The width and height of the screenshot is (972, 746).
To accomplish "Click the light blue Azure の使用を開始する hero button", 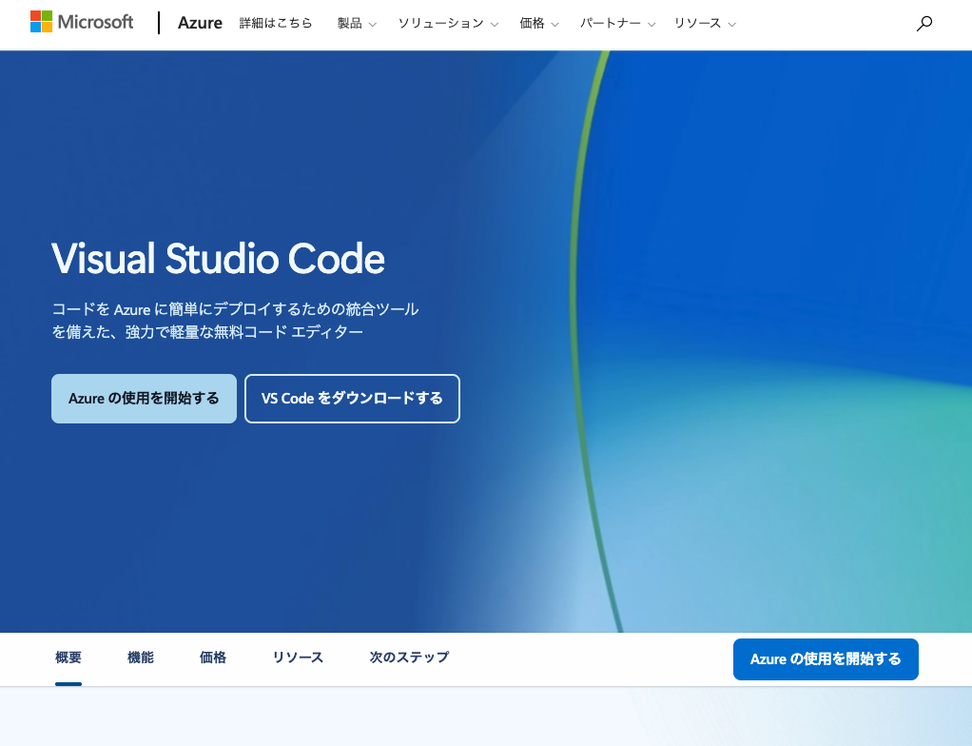I will [144, 399].
